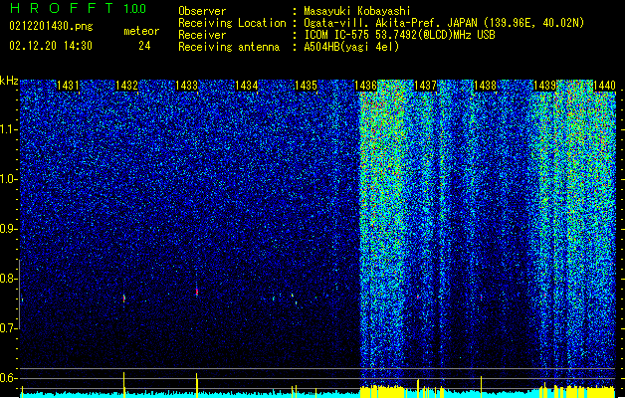This screenshot has width=626, height=398.
Task: Click the 0.9 kHz frequency axis label
Action: coord(9,229)
